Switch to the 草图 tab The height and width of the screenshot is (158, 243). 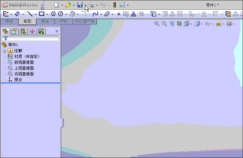click(x=27, y=21)
